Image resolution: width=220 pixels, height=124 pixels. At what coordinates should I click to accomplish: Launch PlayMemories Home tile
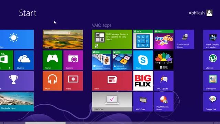click(164, 102)
